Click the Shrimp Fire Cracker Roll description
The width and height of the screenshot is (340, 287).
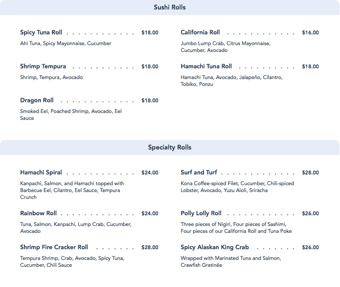[72, 262]
